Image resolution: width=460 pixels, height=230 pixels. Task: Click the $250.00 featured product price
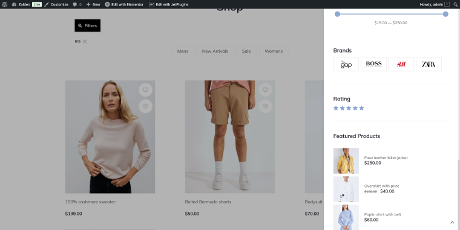tap(373, 163)
